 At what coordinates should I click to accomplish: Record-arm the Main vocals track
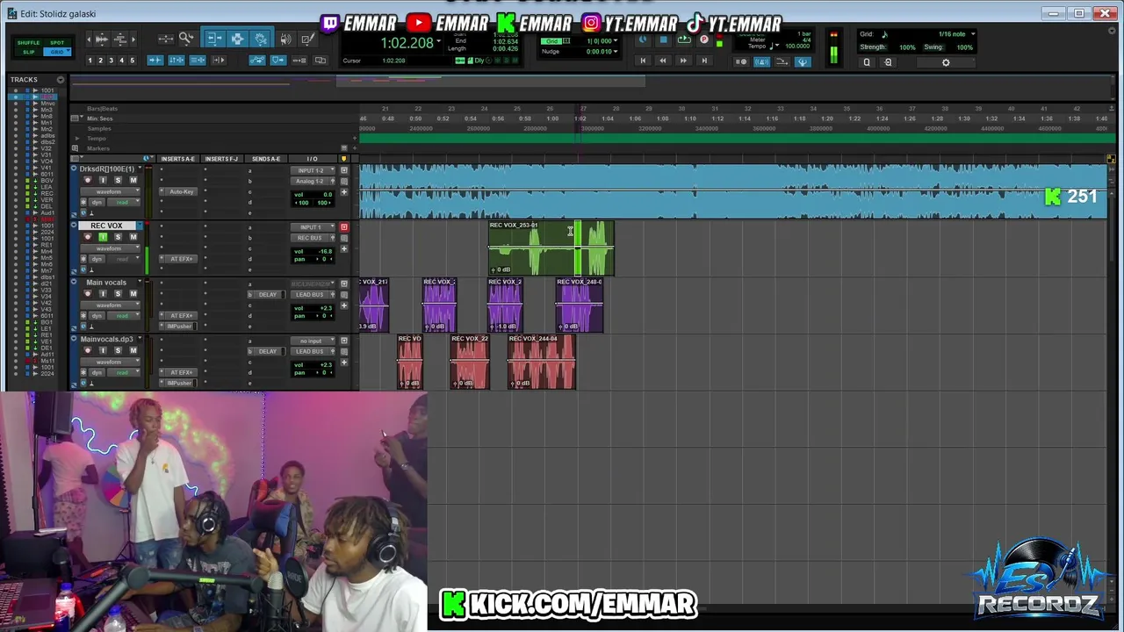[87, 293]
